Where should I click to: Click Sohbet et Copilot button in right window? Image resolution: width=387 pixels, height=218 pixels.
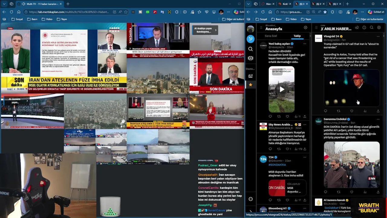(376, 12)
